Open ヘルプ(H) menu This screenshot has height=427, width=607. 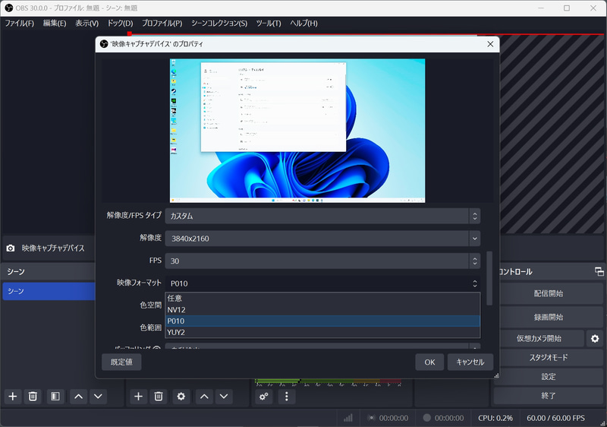click(304, 24)
